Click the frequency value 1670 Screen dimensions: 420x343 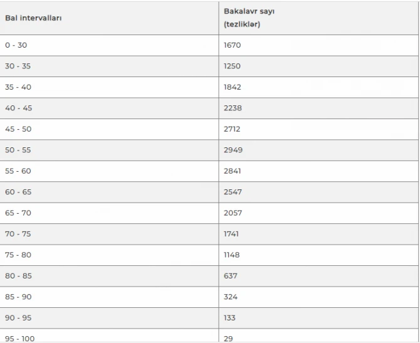click(x=318, y=45)
